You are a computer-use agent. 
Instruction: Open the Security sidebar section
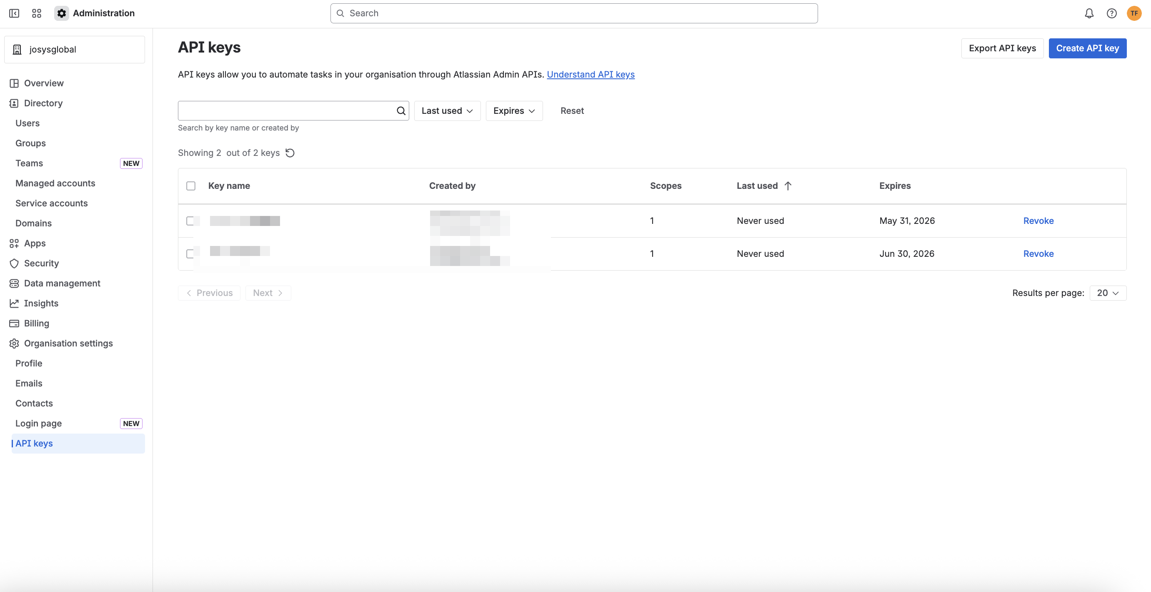pyautogui.click(x=41, y=263)
